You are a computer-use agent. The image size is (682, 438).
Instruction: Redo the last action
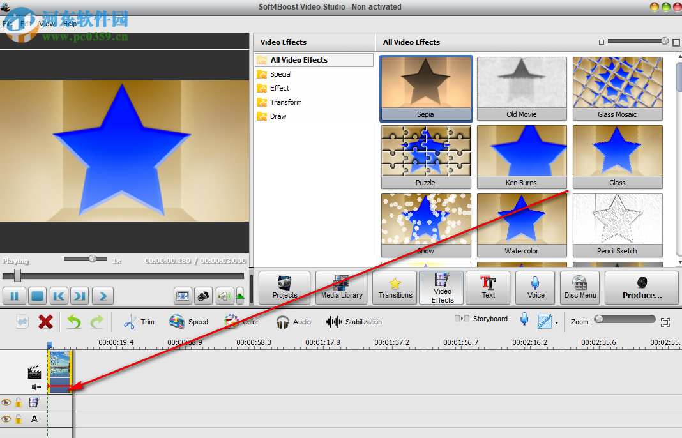coord(97,322)
